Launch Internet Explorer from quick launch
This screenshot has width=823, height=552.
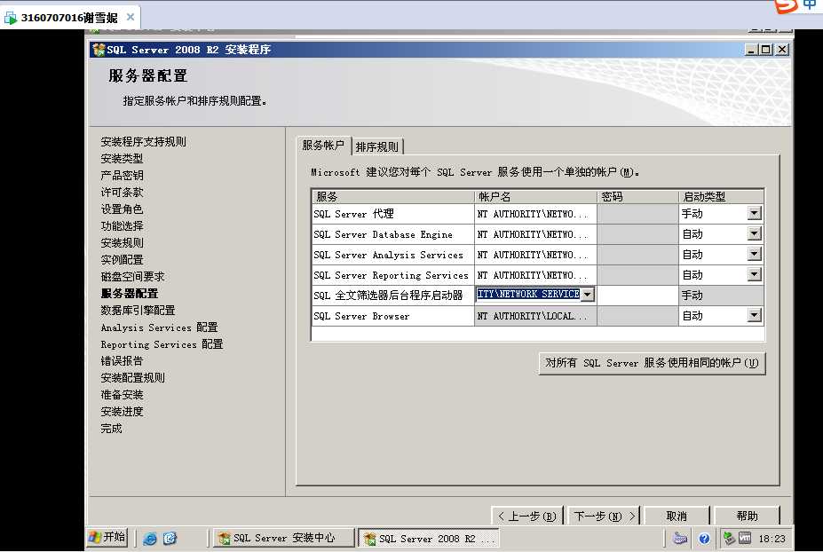coord(149,539)
